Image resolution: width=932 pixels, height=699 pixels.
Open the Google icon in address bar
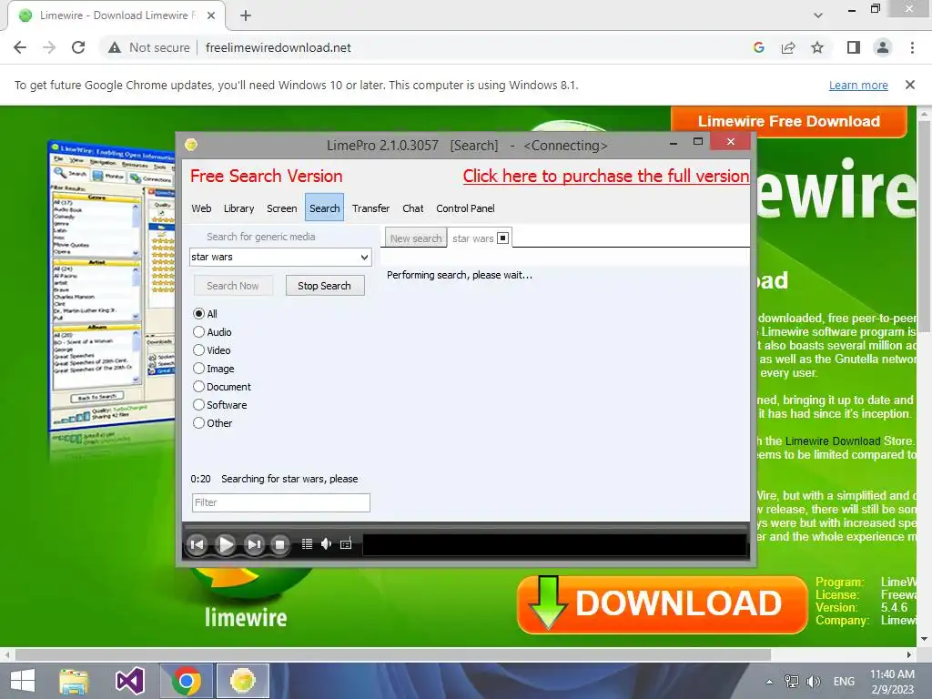coord(758,47)
